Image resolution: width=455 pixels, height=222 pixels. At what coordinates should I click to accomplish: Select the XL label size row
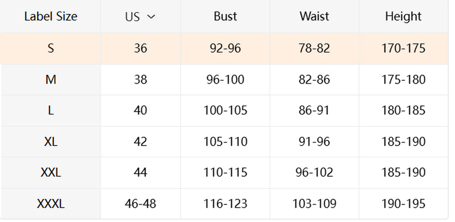click(x=224, y=142)
